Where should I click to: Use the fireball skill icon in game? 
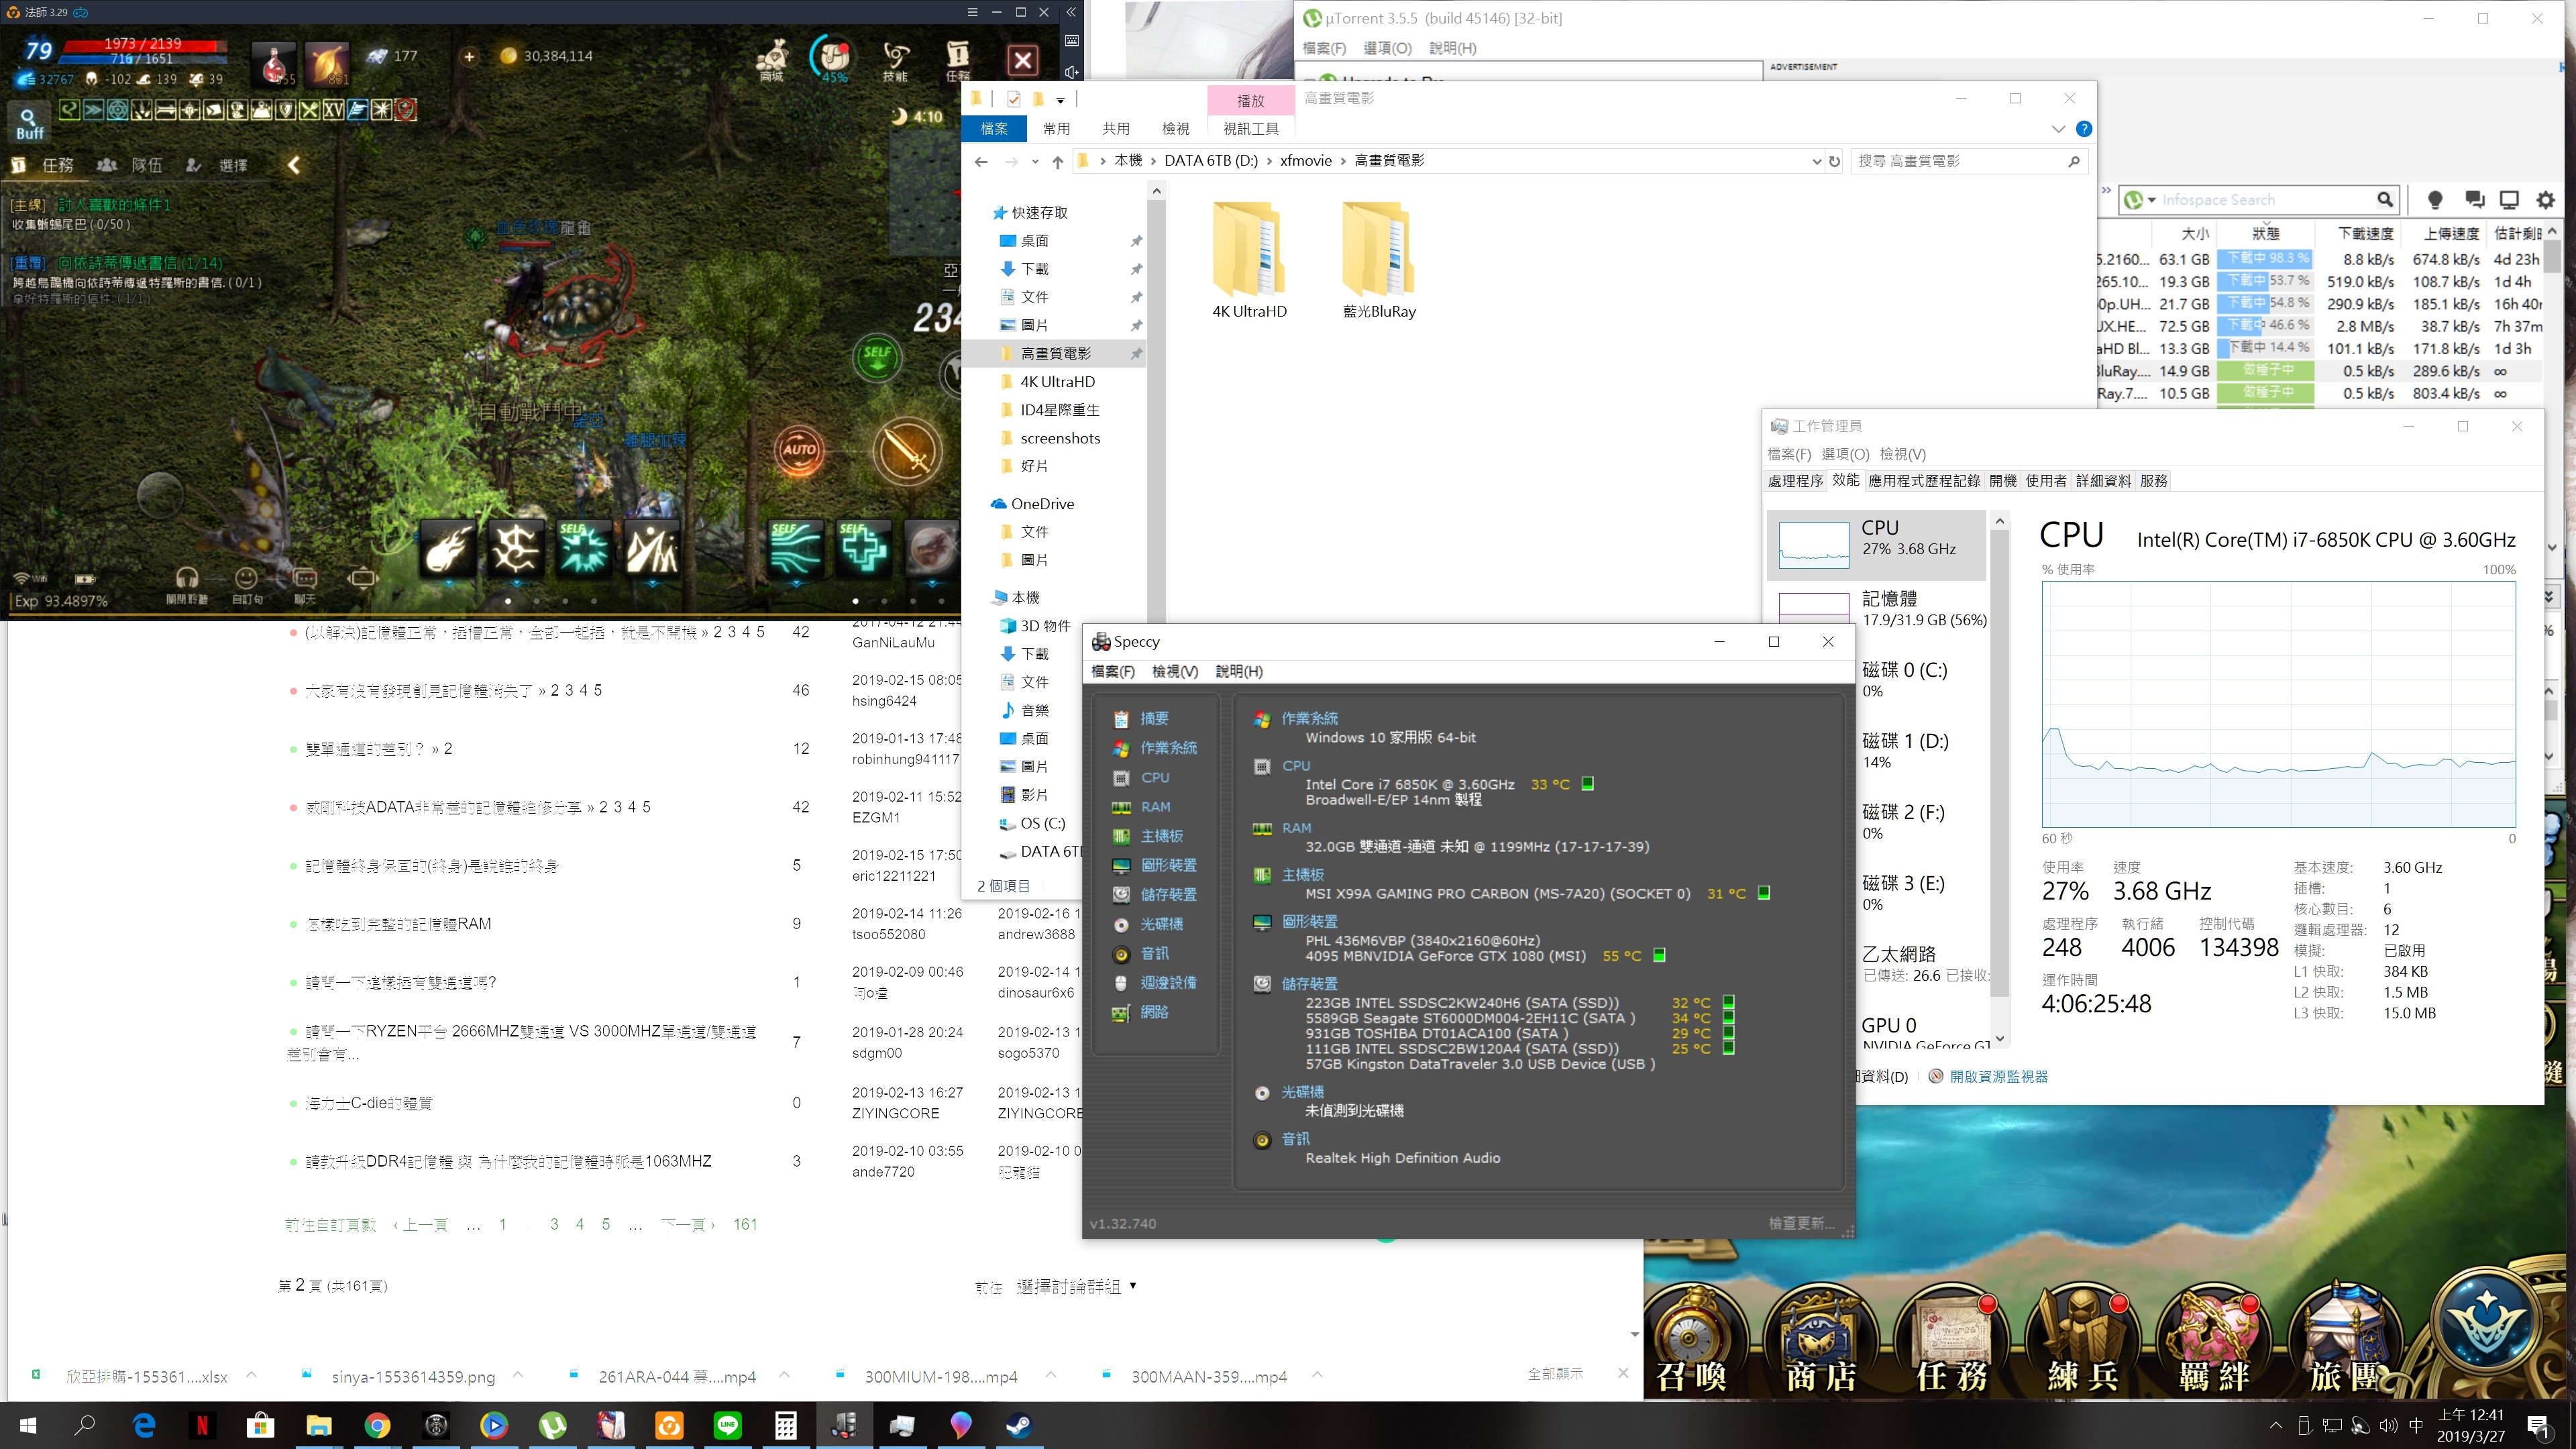coord(449,549)
